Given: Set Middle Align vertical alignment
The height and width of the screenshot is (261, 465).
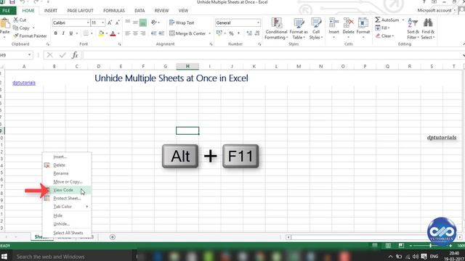Looking at the screenshot, I should tap(135, 22).
